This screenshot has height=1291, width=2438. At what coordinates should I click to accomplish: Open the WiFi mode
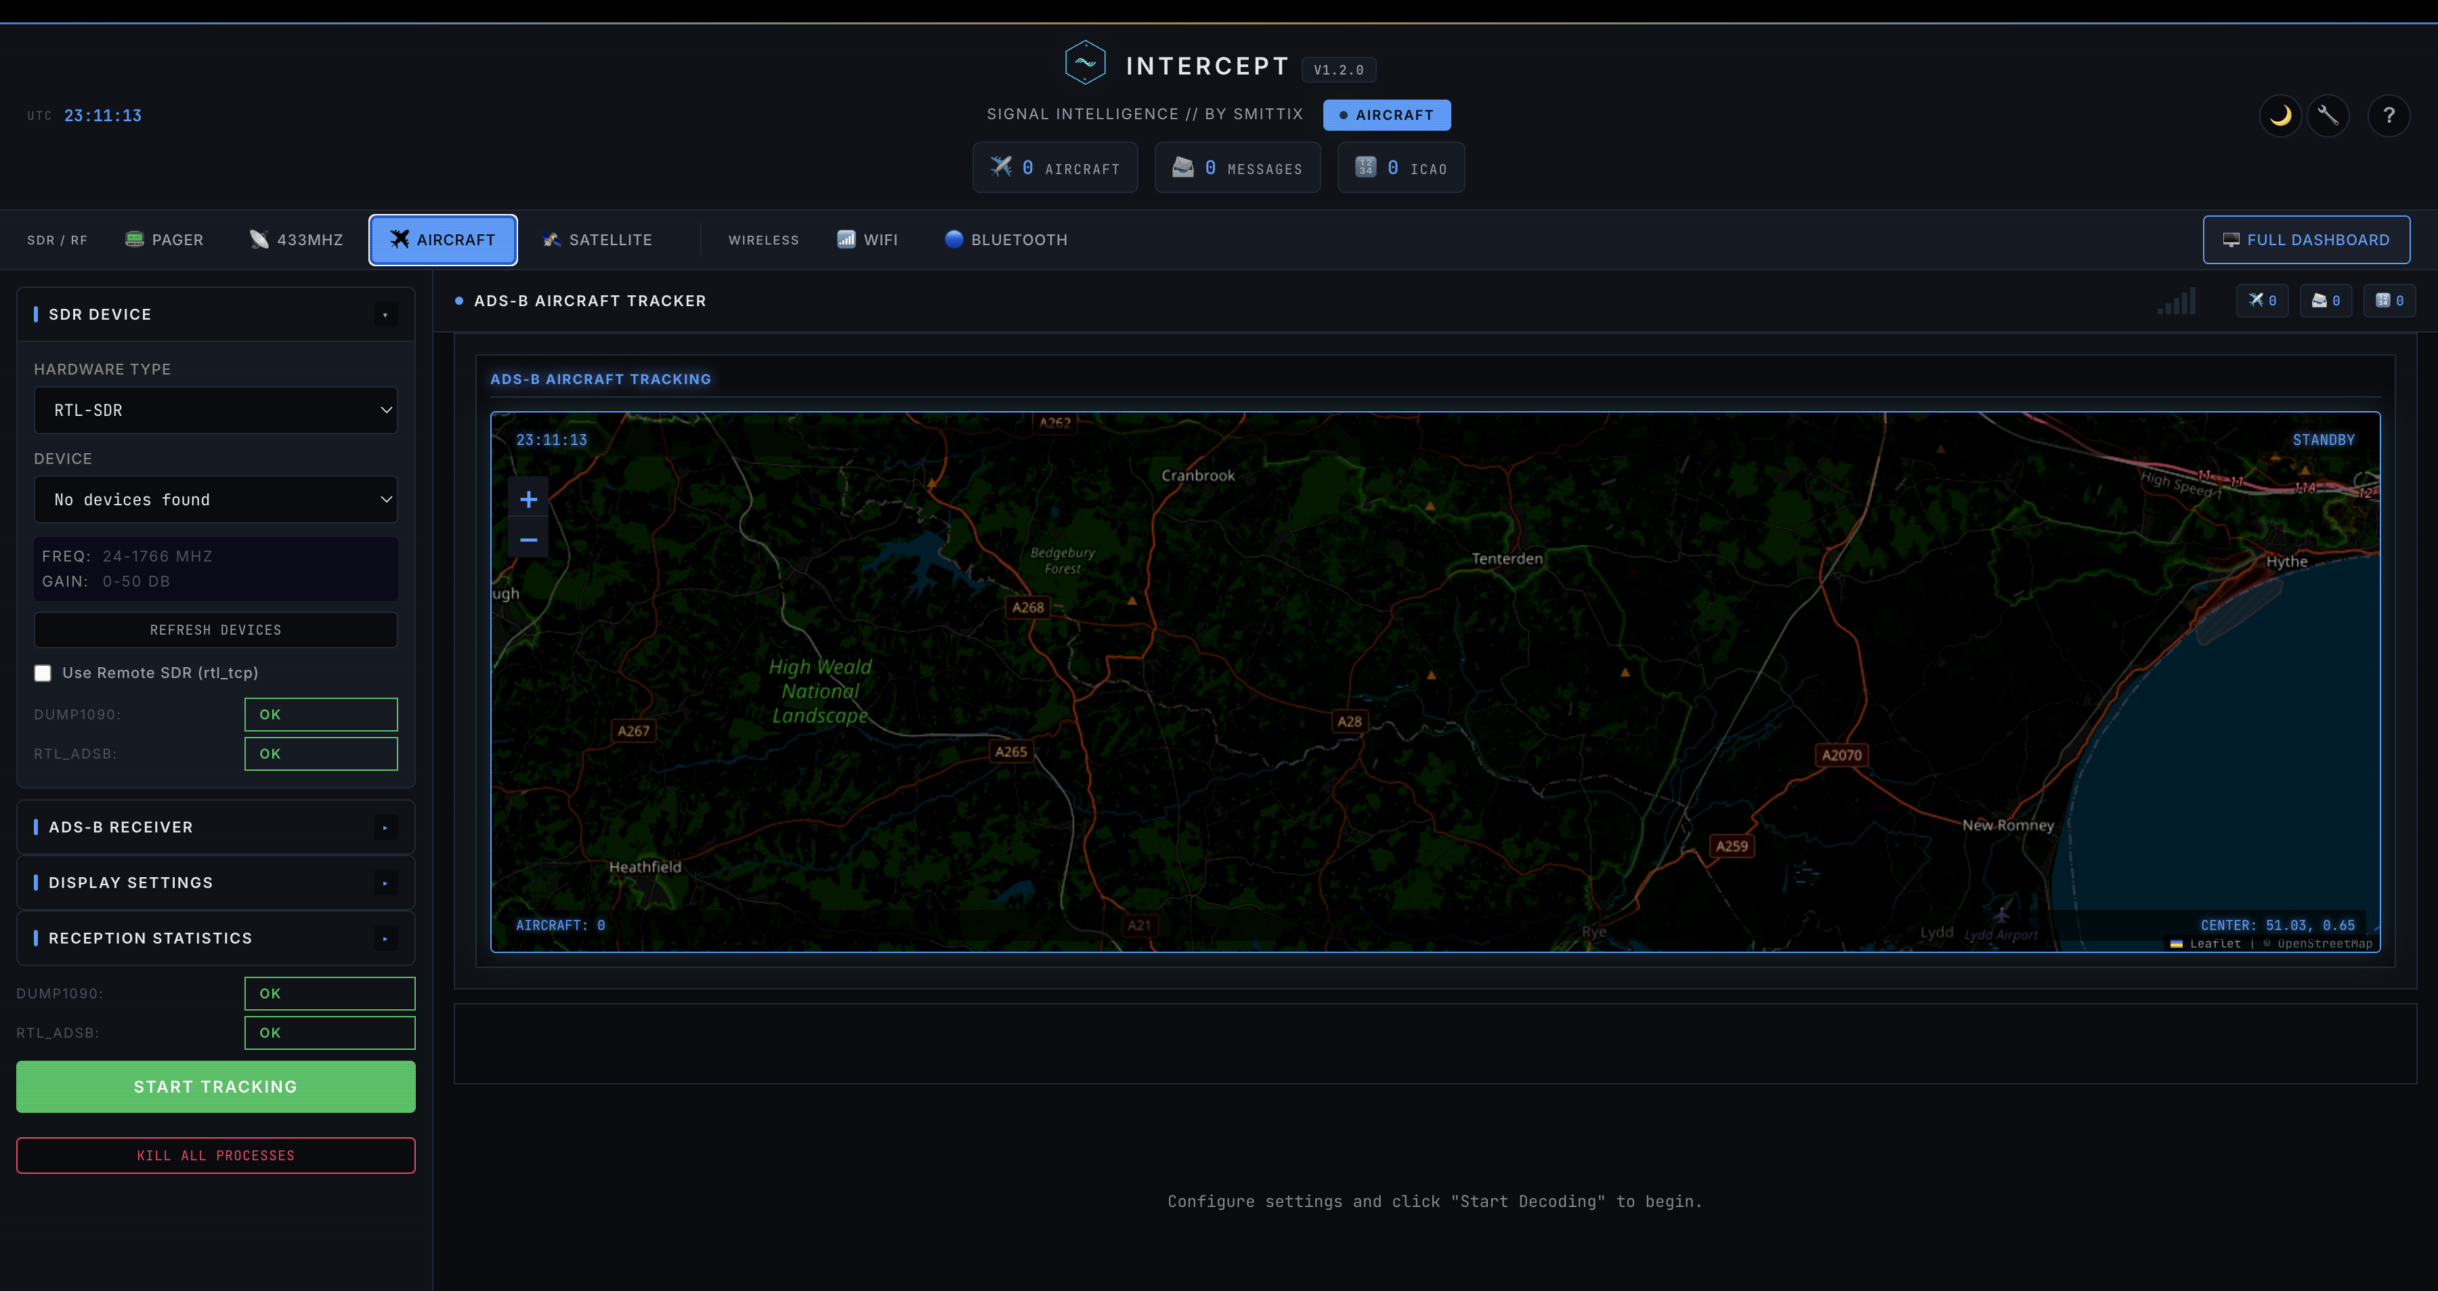(867, 240)
